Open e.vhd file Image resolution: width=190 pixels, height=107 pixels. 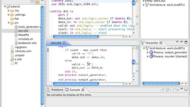coord(18,59)
